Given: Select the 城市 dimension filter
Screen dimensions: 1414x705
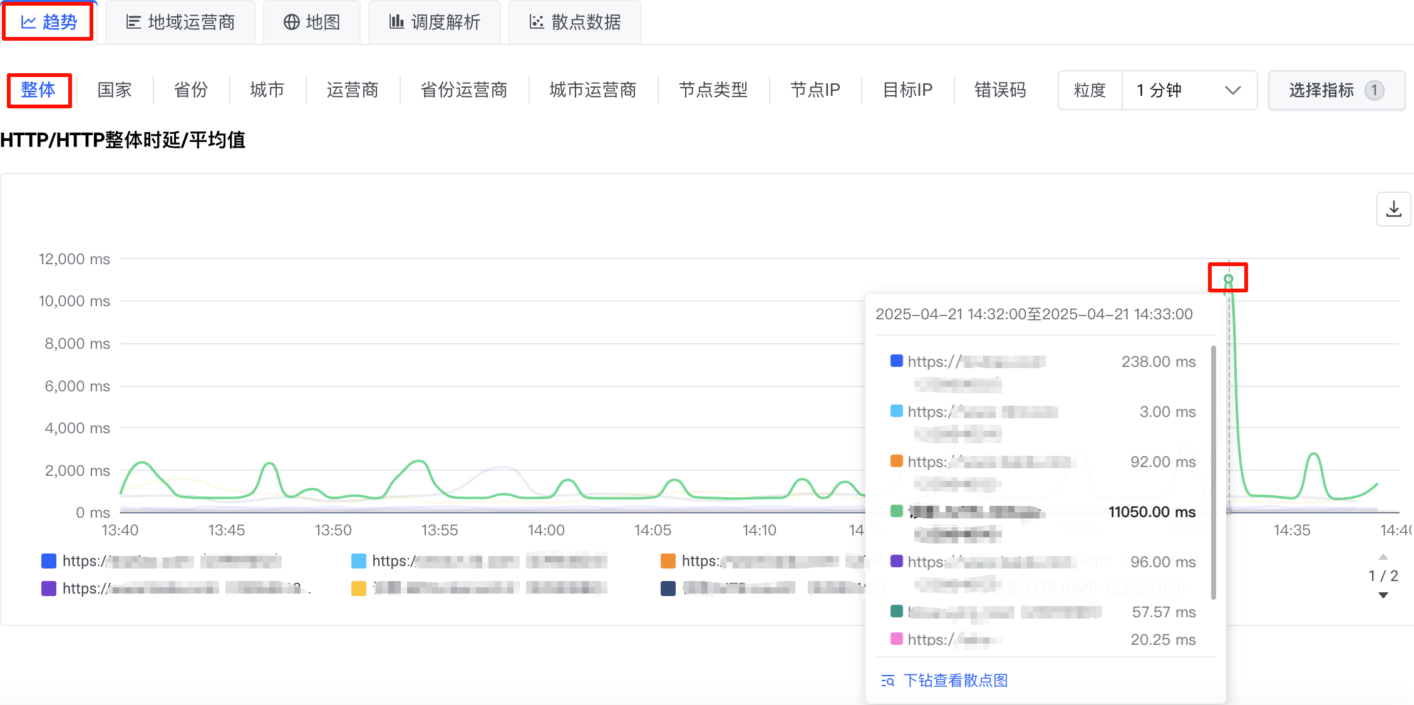Looking at the screenshot, I should [267, 90].
